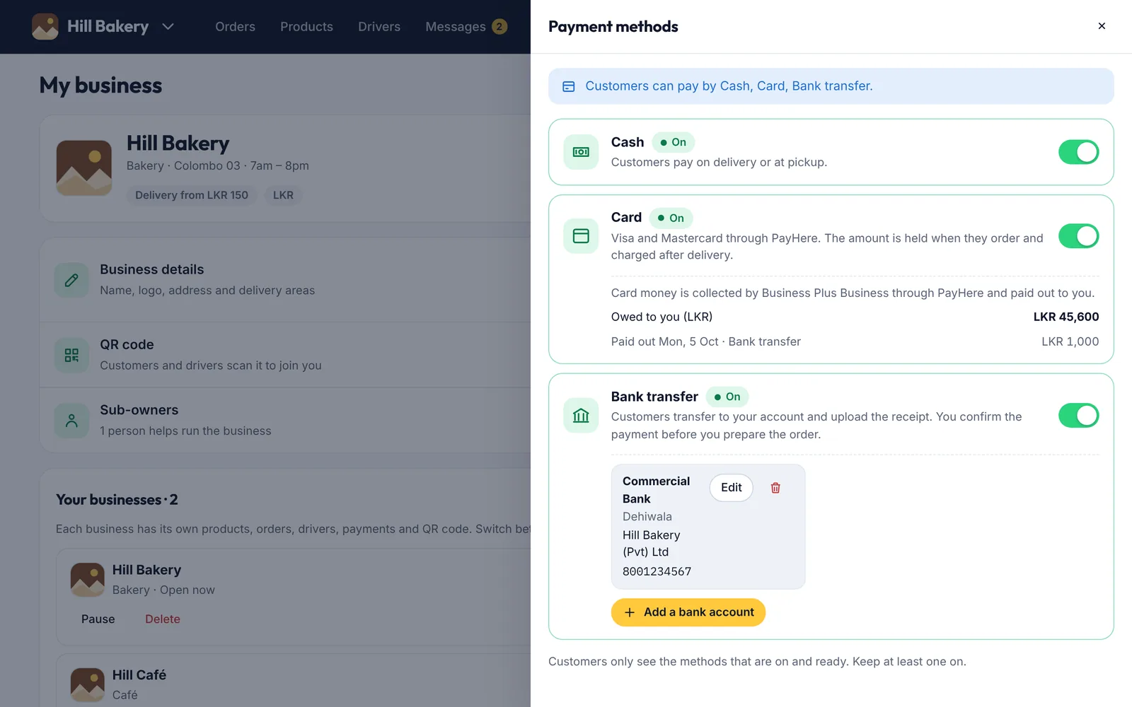Pause the Hill Bakery business
Viewport: 1132px width, 707px height.
point(98,619)
